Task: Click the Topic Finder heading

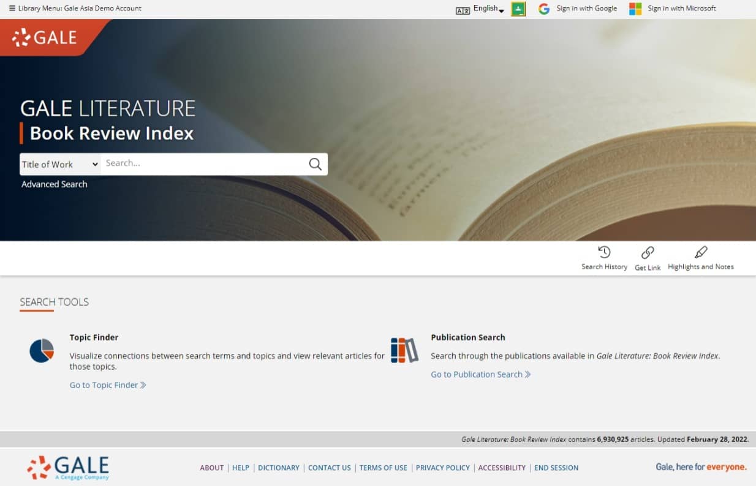Action: (94, 337)
